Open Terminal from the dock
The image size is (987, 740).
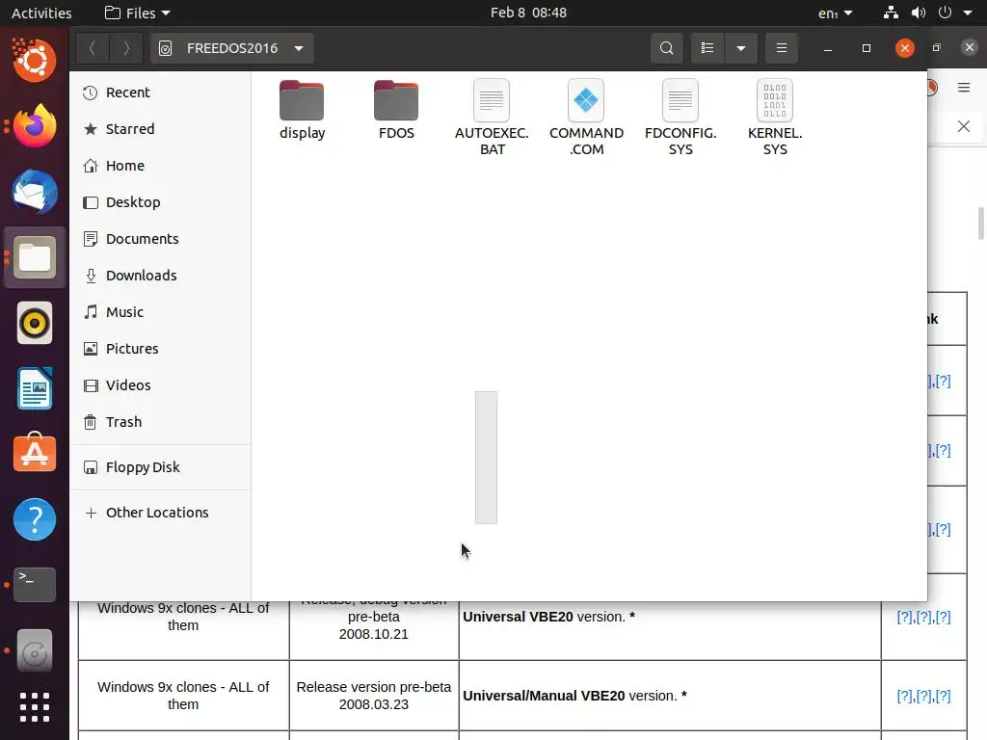35,585
